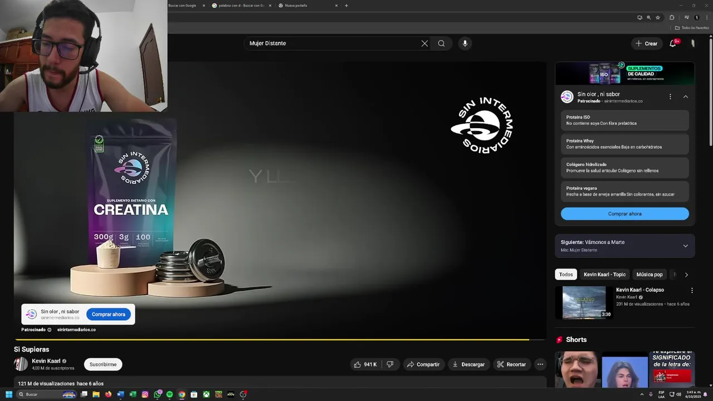The image size is (713, 401).
Task: Open Excel from the taskbar
Action: (133, 394)
